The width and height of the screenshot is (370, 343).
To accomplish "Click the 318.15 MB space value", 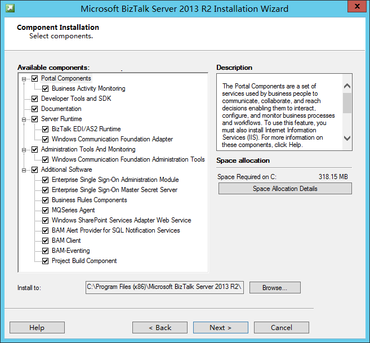I will pyautogui.click(x=333, y=177).
